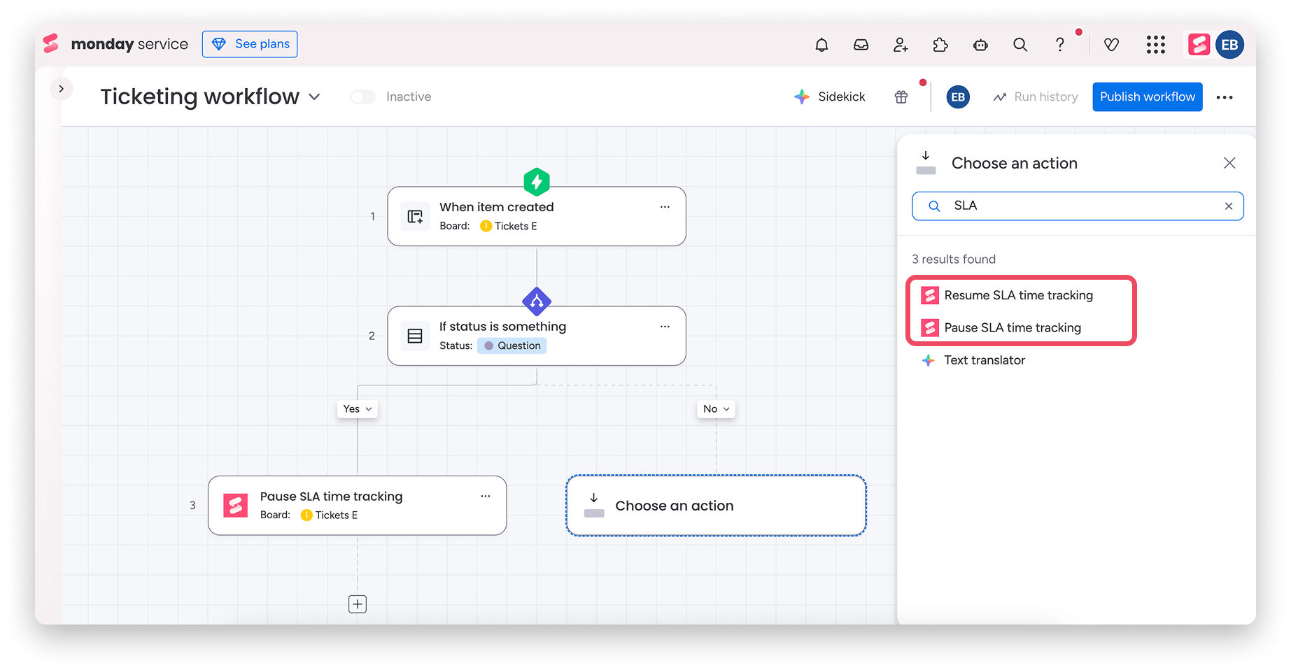Click the pink monday service product icon beside avatar
The width and height of the screenshot is (1291, 670).
(x=1199, y=45)
